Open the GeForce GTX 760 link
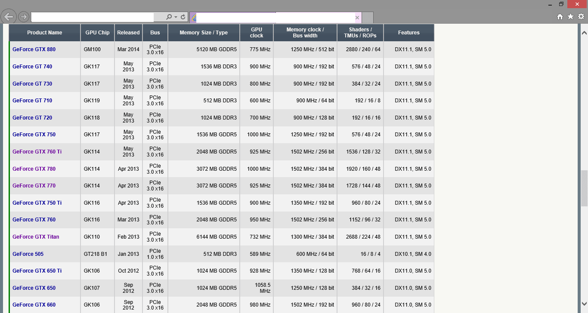Screen dimensions: 588x313 [34, 220]
